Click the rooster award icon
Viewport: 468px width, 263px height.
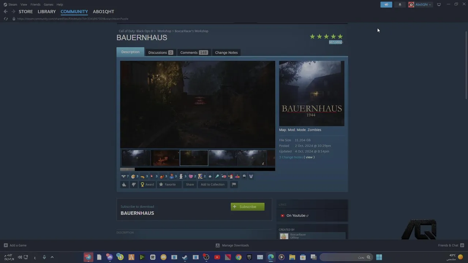(x=230, y=176)
